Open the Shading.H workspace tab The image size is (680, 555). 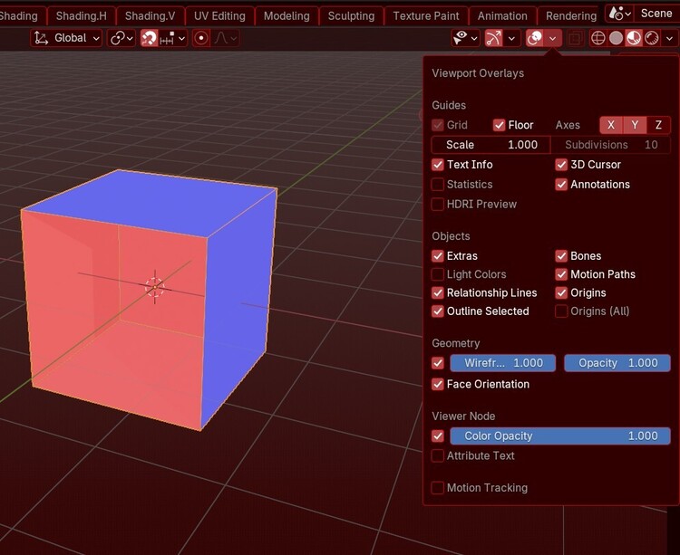coord(81,16)
